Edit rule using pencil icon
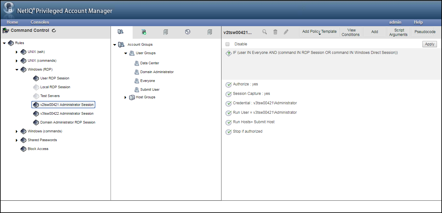Viewport: 442px width, 213px height. coord(286,32)
